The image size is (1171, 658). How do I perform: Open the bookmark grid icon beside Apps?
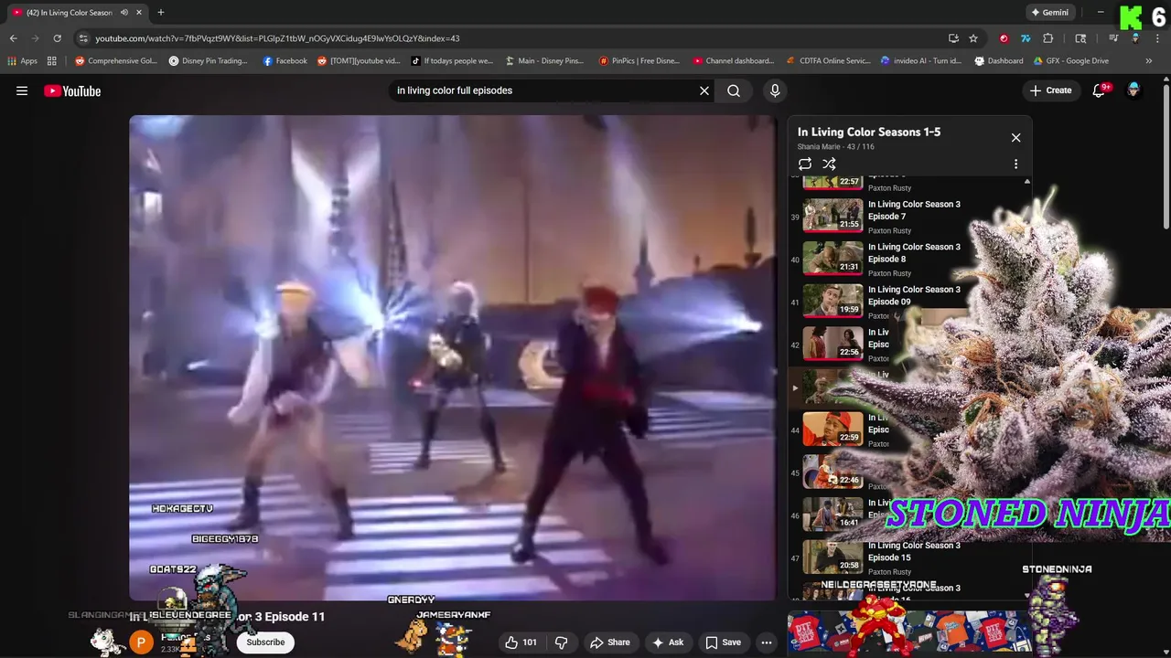click(52, 61)
